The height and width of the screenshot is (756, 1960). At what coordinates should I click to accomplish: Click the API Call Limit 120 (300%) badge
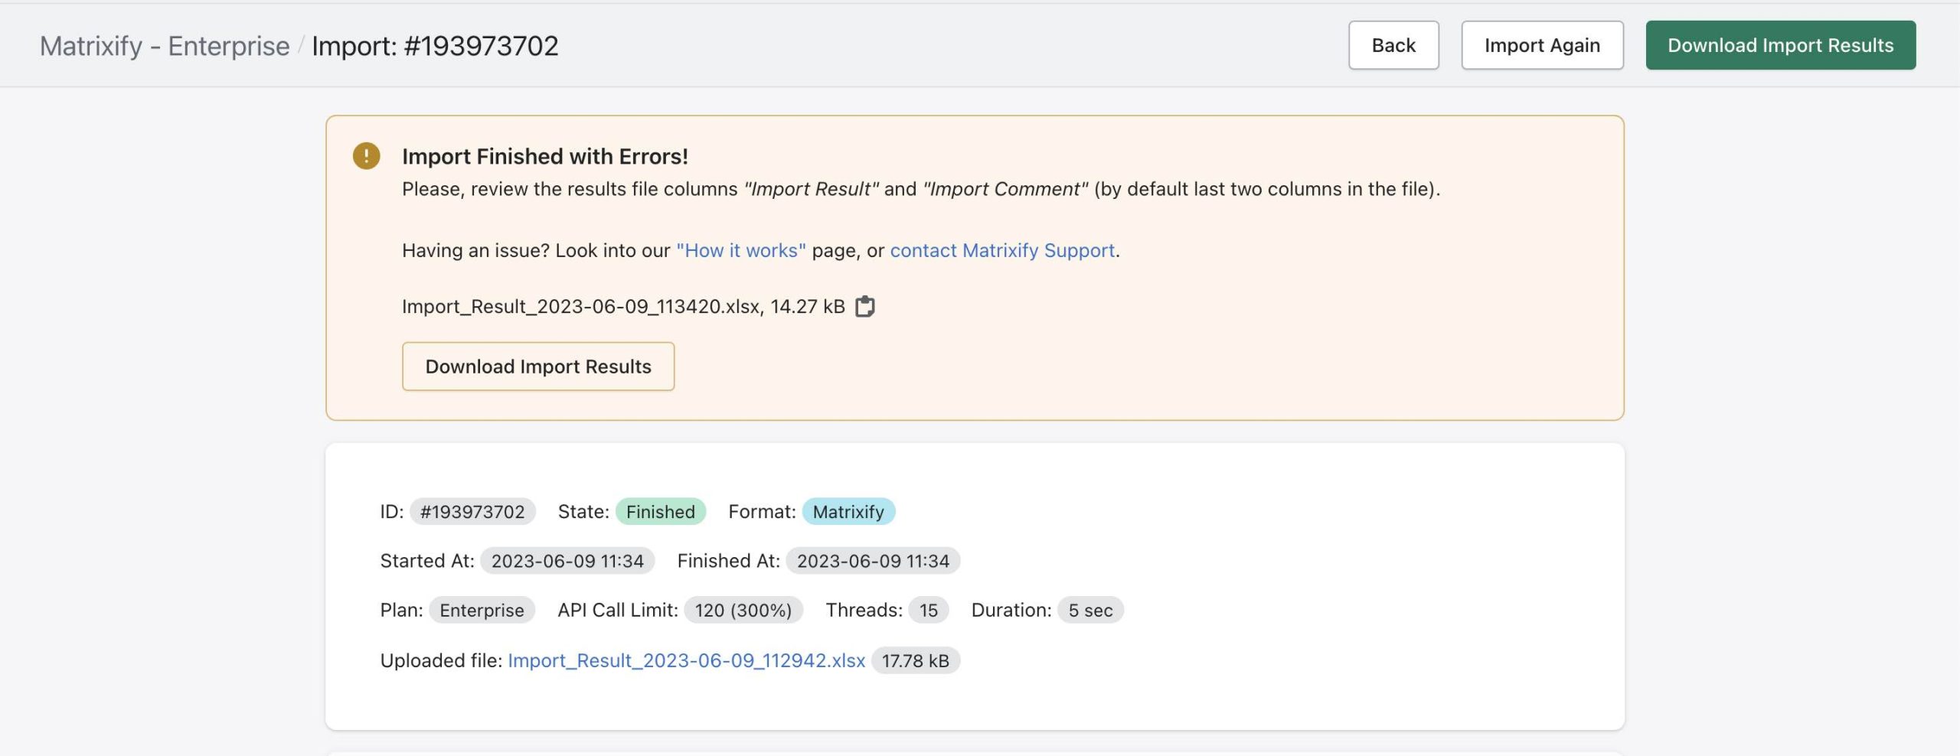[743, 610]
